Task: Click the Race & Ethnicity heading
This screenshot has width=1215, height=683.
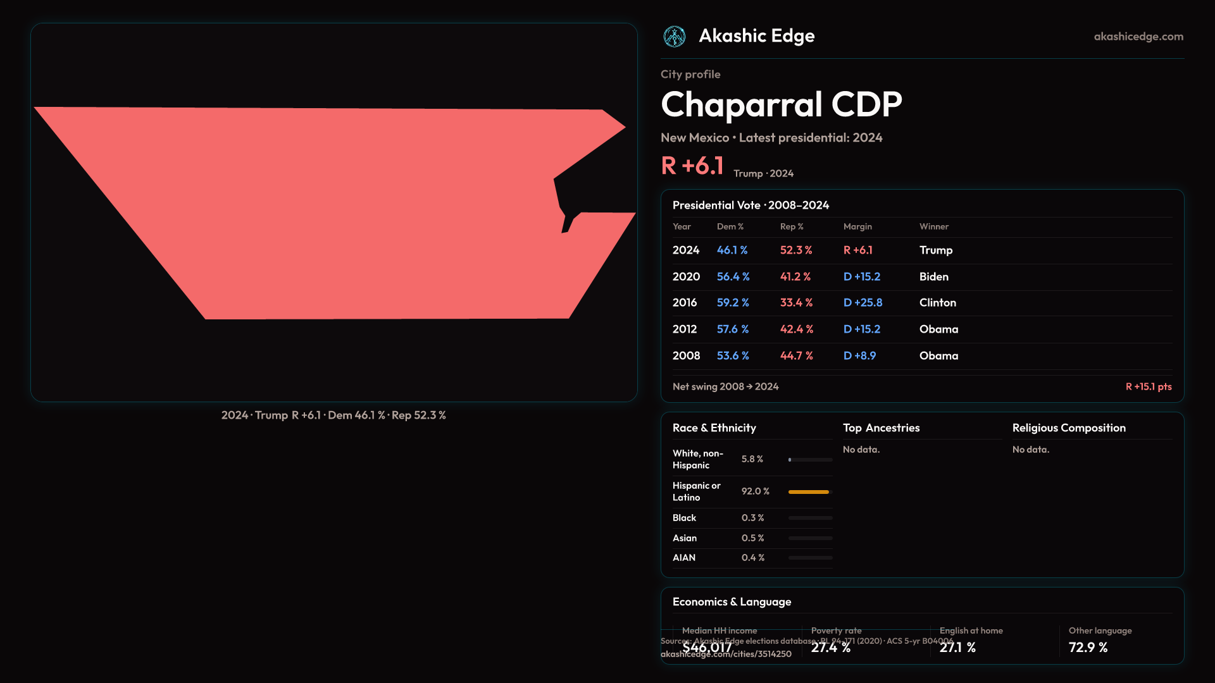Action: [714, 428]
